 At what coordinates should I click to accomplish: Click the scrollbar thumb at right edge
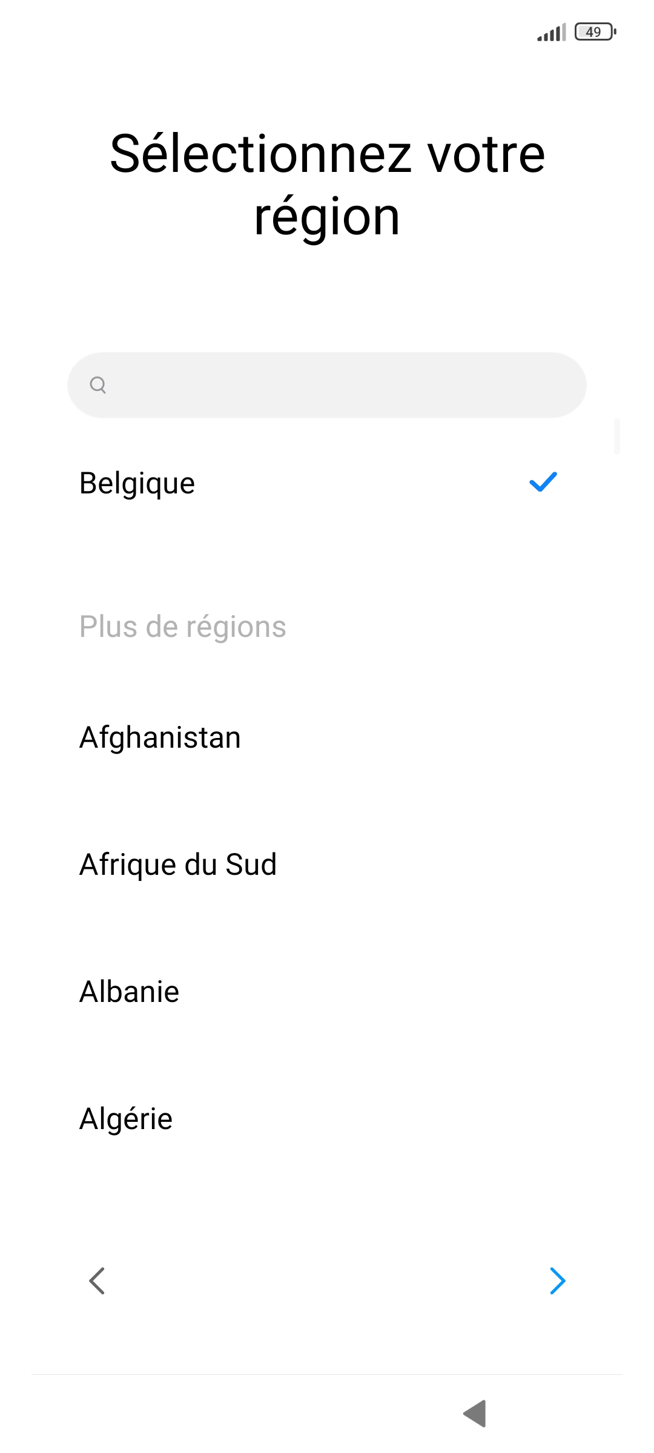click(x=617, y=436)
